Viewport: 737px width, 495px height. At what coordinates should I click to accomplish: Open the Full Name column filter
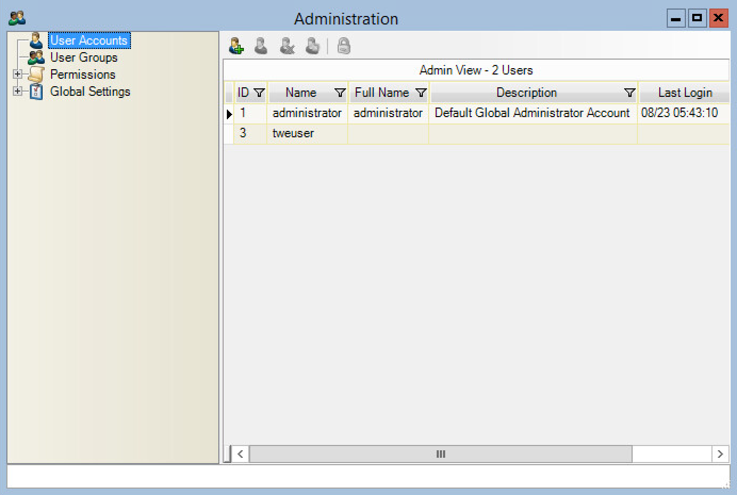click(x=421, y=93)
